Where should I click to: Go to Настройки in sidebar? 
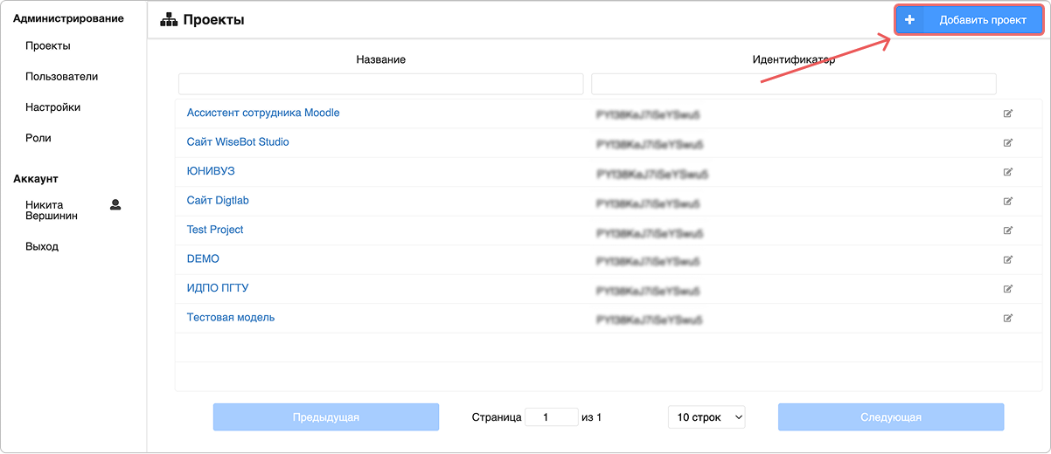point(52,107)
